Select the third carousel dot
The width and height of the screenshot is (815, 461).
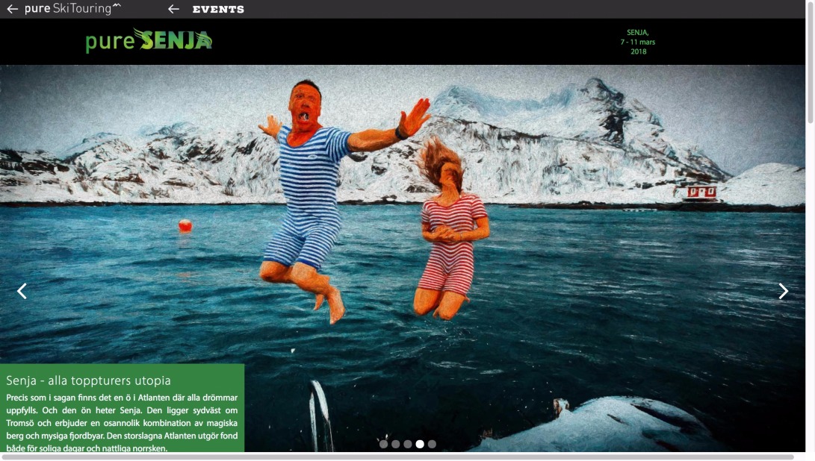[407, 444]
